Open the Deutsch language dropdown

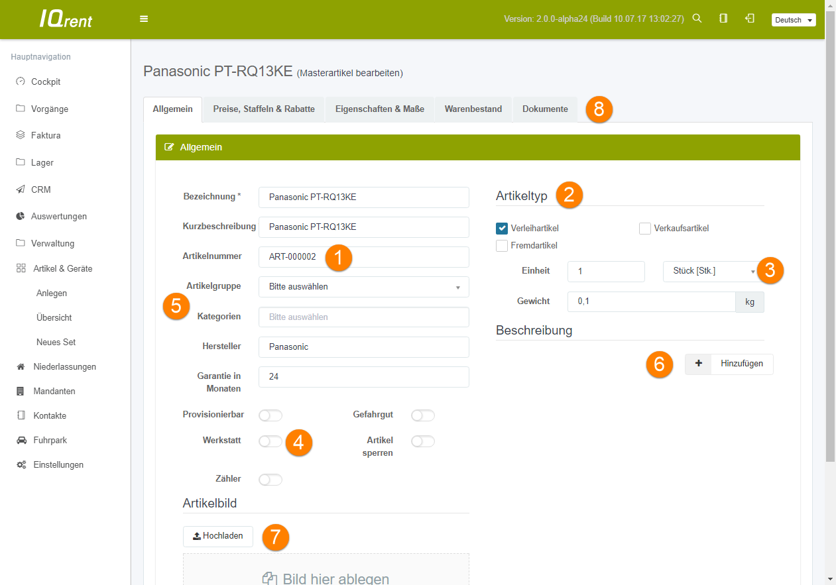tap(794, 20)
